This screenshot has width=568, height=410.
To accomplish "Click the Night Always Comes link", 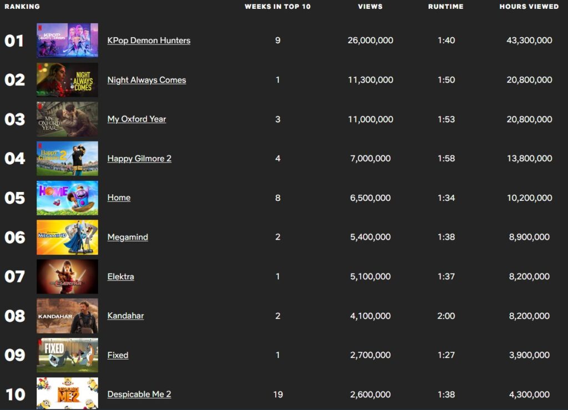I will click(x=146, y=80).
